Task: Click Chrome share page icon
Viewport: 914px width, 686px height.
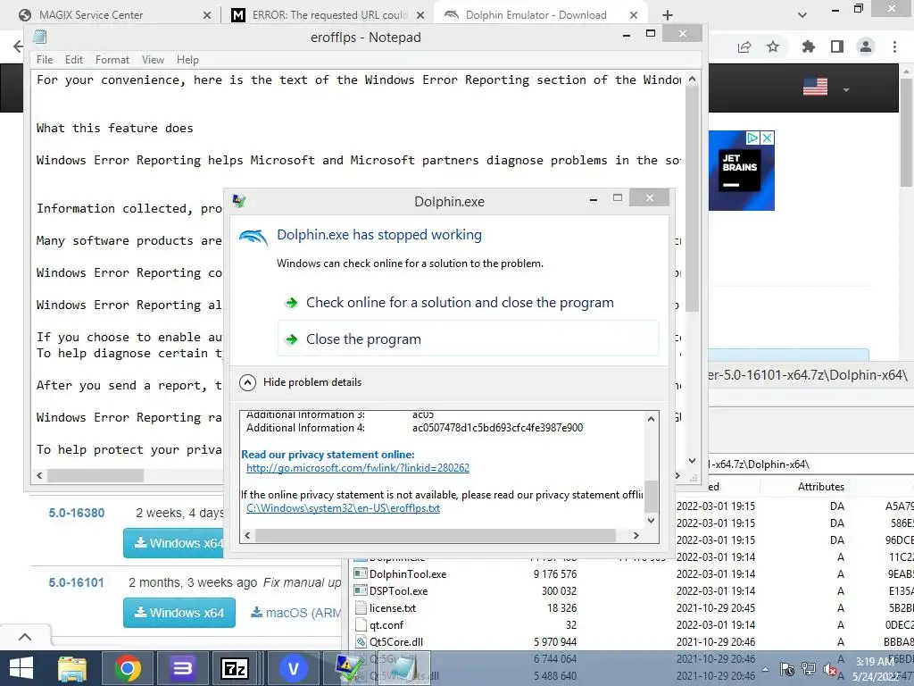Action: (744, 46)
